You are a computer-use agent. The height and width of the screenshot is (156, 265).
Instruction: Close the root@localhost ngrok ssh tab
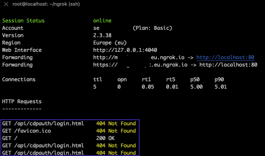pos(6,4)
